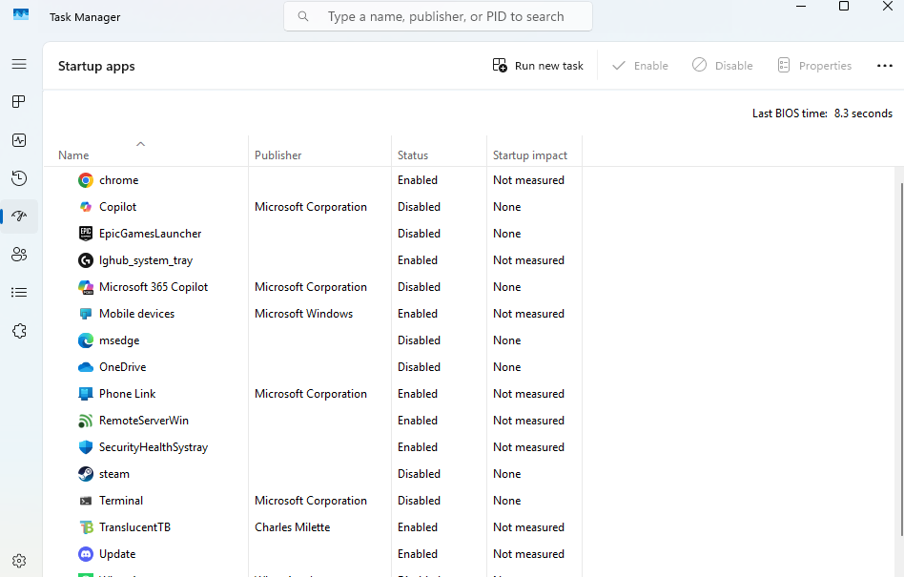Open the Users page icon
The width and height of the screenshot is (904, 577).
pos(19,255)
